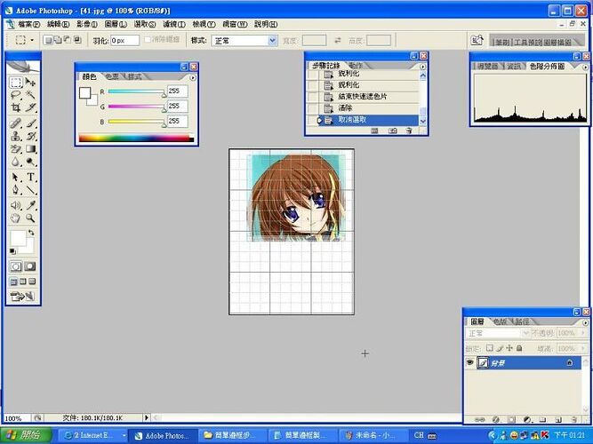
Task: Select the Zoom magnifier tool
Action: tap(31, 218)
